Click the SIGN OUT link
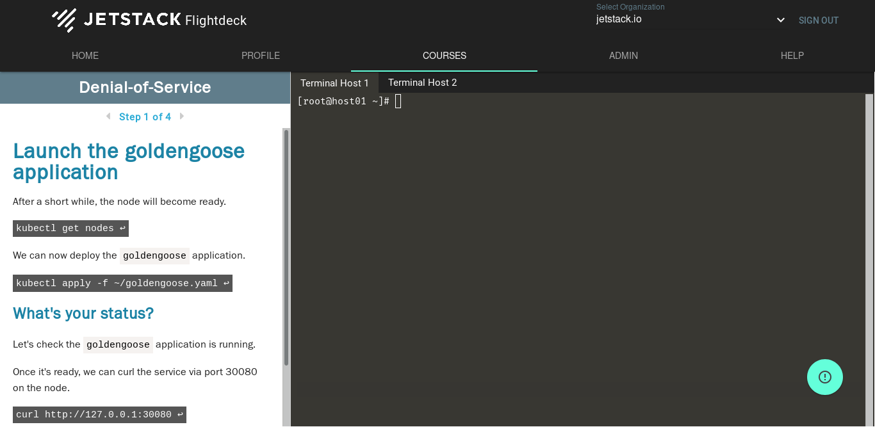This screenshot has width=875, height=427. click(818, 20)
